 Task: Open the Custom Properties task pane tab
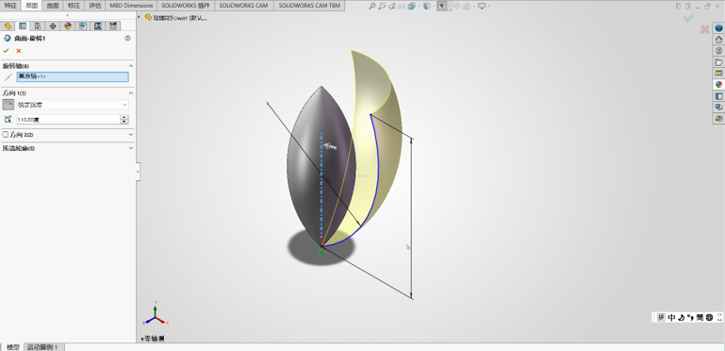(718, 95)
